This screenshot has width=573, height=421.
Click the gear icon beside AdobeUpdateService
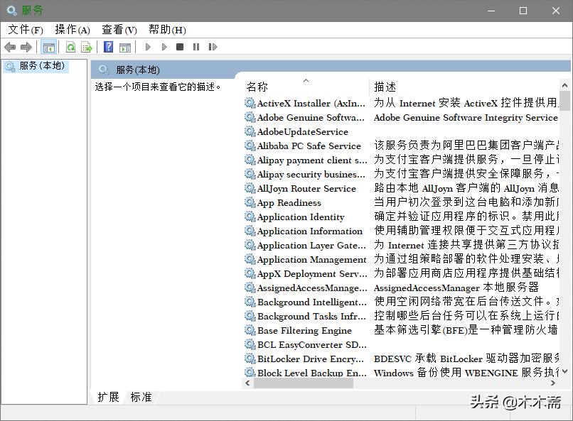click(250, 131)
